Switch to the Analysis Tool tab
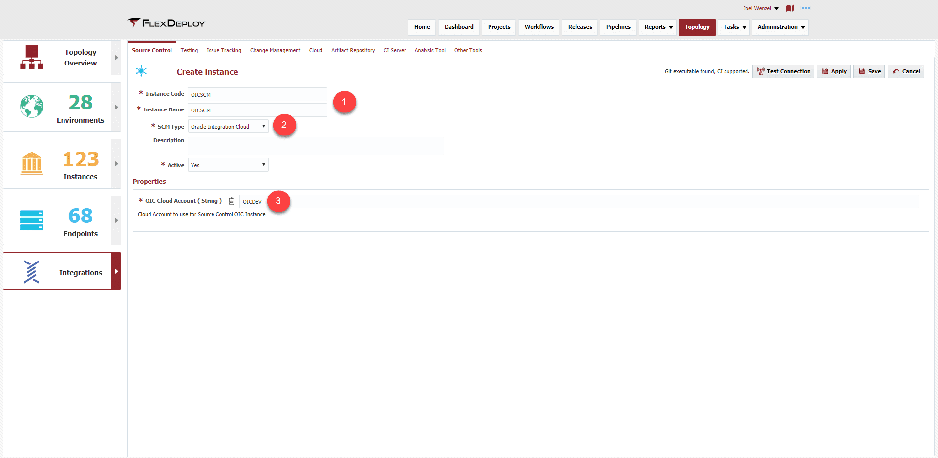 430,50
